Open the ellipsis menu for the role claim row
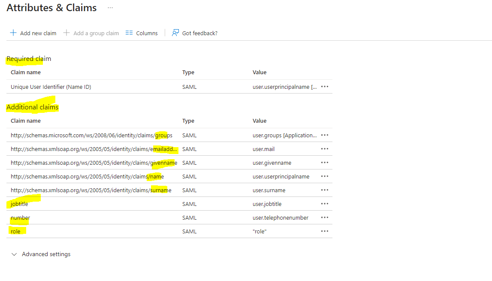Image resolution: width=492 pixels, height=281 pixels. (325, 231)
